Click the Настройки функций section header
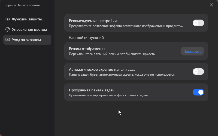Image resolution: width=218 pixels, height=136 pixels. [x=86, y=38]
